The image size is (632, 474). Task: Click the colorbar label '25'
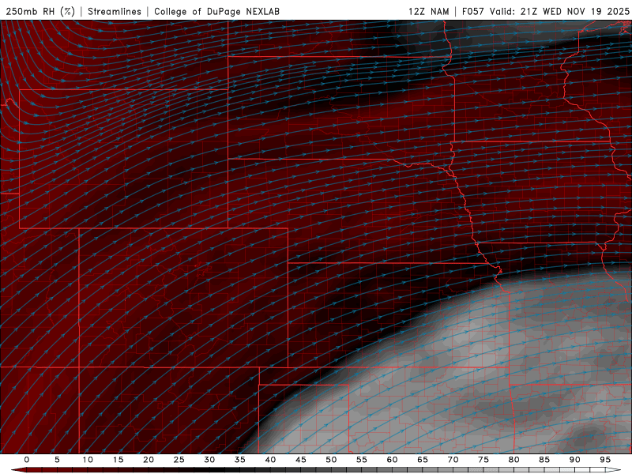pyautogui.click(x=179, y=460)
